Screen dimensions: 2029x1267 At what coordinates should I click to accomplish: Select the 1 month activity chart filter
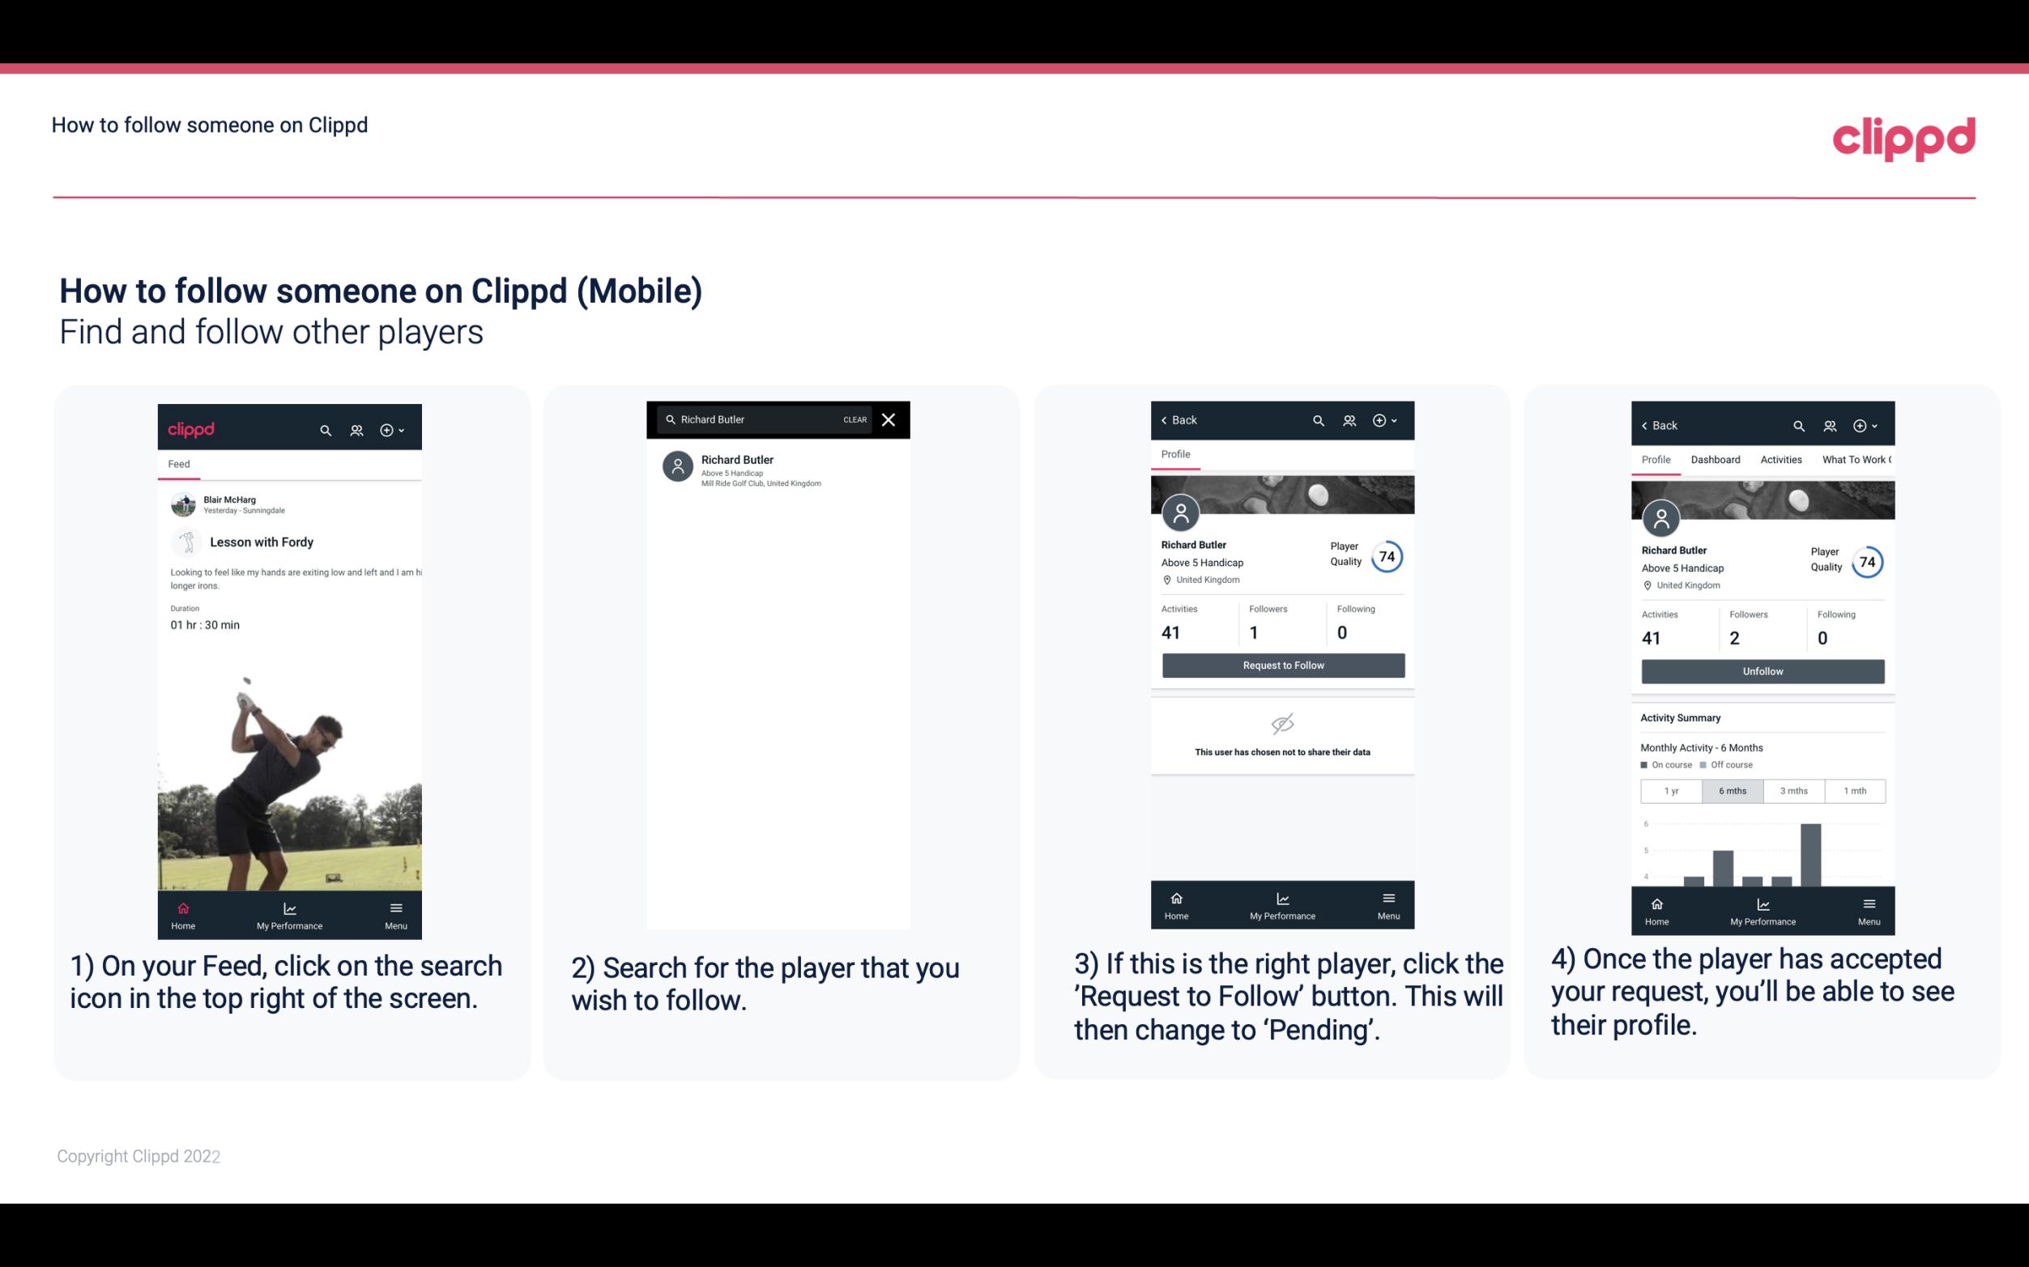click(x=1856, y=791)
